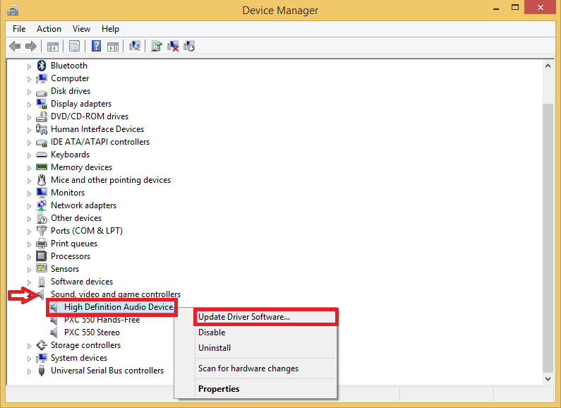Select High Definition Audio Device
Image resolution: width=561 pixels, height=408 pixels.
(119, 307)
